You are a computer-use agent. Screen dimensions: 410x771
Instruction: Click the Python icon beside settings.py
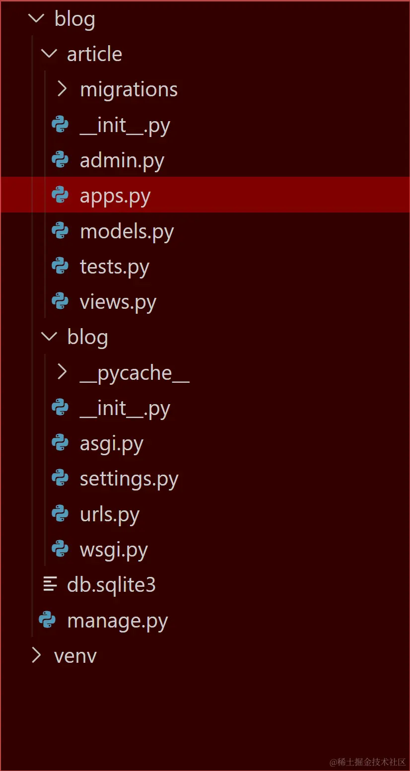pyautogui.click(x=60, y=479)
